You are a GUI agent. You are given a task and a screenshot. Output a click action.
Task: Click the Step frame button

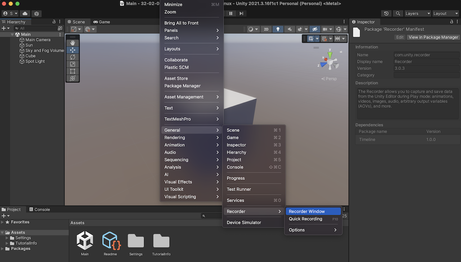tap(241, 13)
